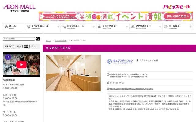Viewport: 196px width, 122px height.
Task: Click the search magnifier icon button
Action: tap(38, 39)
